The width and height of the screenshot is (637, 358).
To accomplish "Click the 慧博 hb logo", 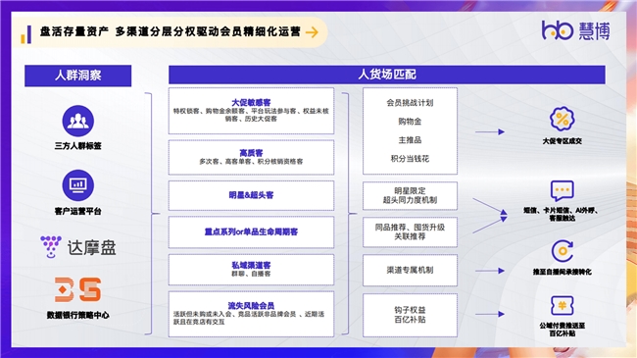I will point(575,30).
